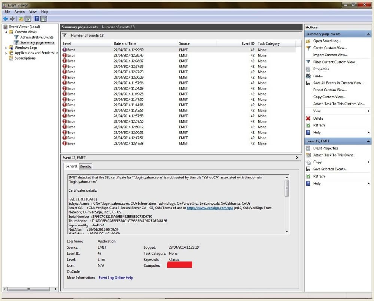374x301 pixels.
Task: Click the Up One Level folder toolbar icon
Action: [x=21, y=19]
